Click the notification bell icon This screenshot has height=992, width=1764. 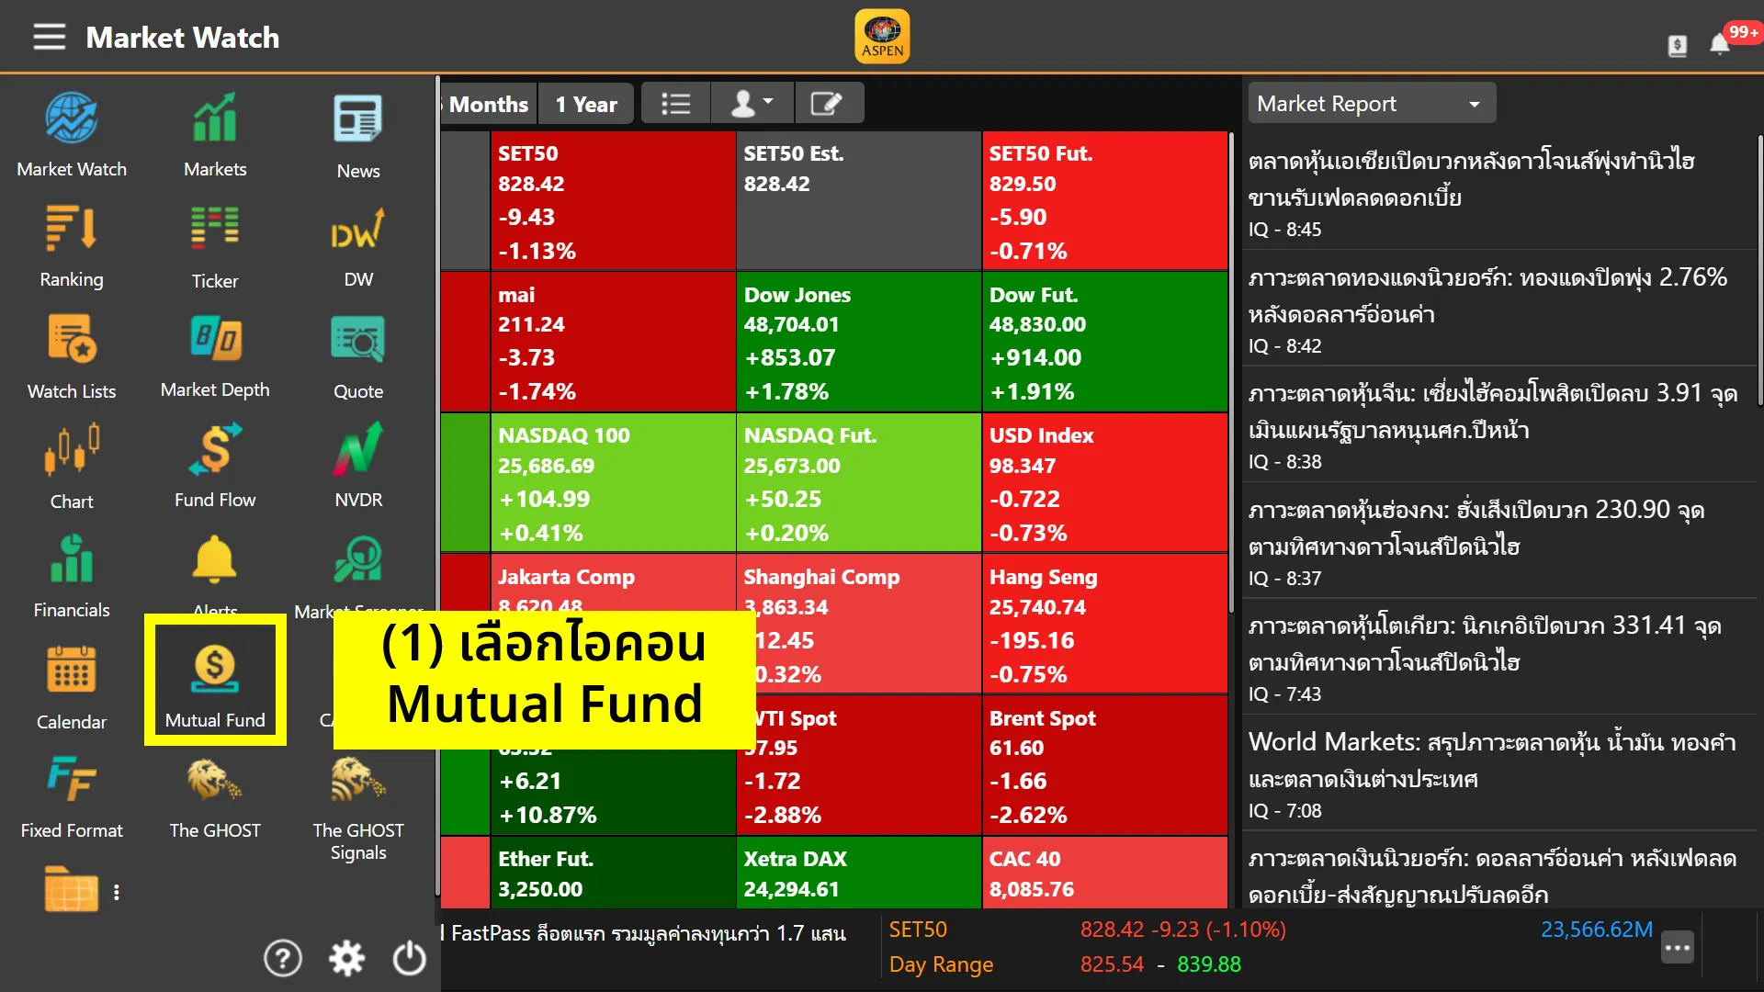click(1720, 43)
